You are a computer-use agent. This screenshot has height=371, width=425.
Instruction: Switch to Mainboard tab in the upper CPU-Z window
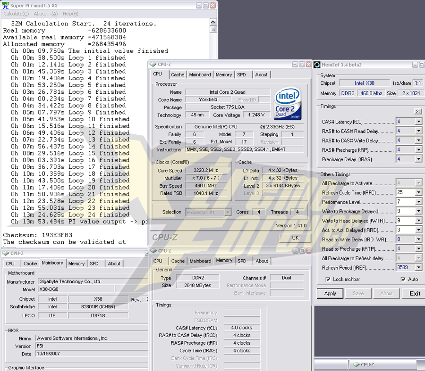tap(200, 74)
